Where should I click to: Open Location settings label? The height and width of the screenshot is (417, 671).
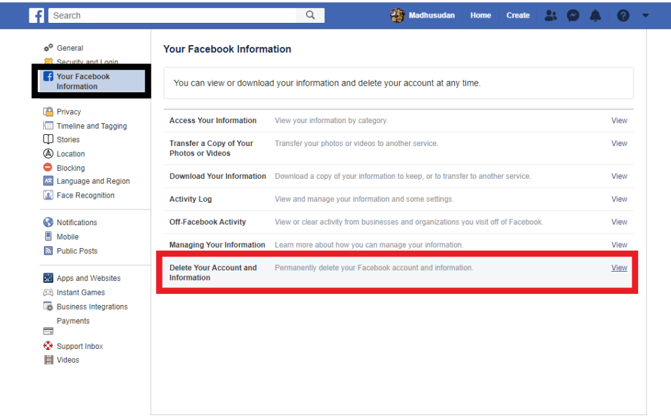tap(71, 154)
